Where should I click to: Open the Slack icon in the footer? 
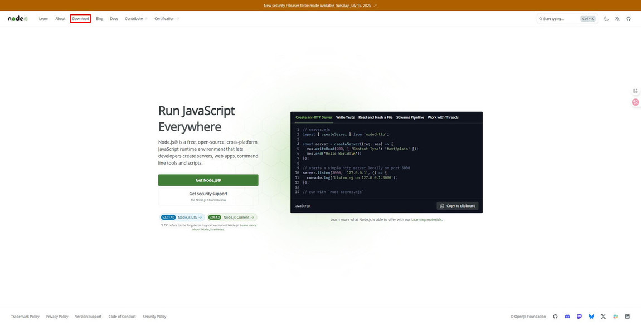[x=615, y=316]
